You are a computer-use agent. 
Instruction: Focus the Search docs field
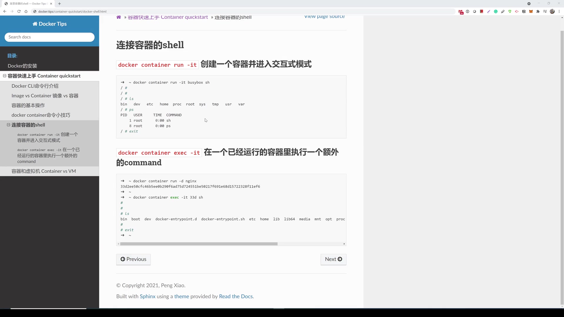coord(49,37)
